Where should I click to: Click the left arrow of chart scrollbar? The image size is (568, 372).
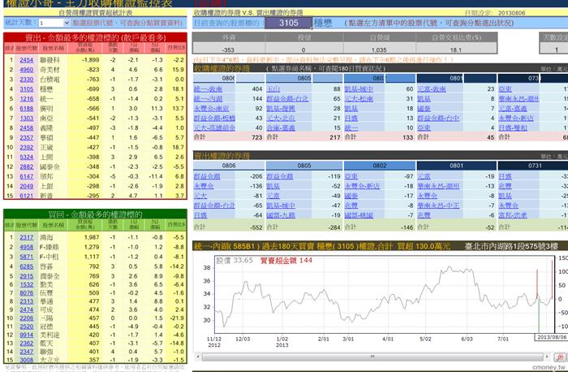(x=198, y=357)
